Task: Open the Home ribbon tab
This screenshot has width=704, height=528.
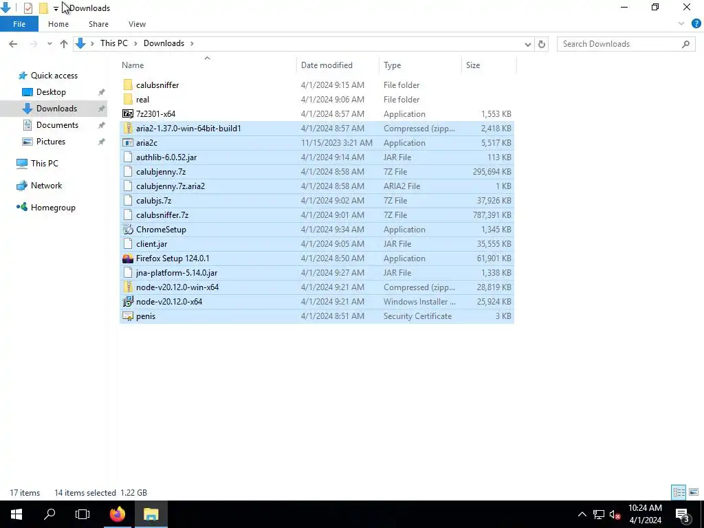Action: [x=58, y=24]
